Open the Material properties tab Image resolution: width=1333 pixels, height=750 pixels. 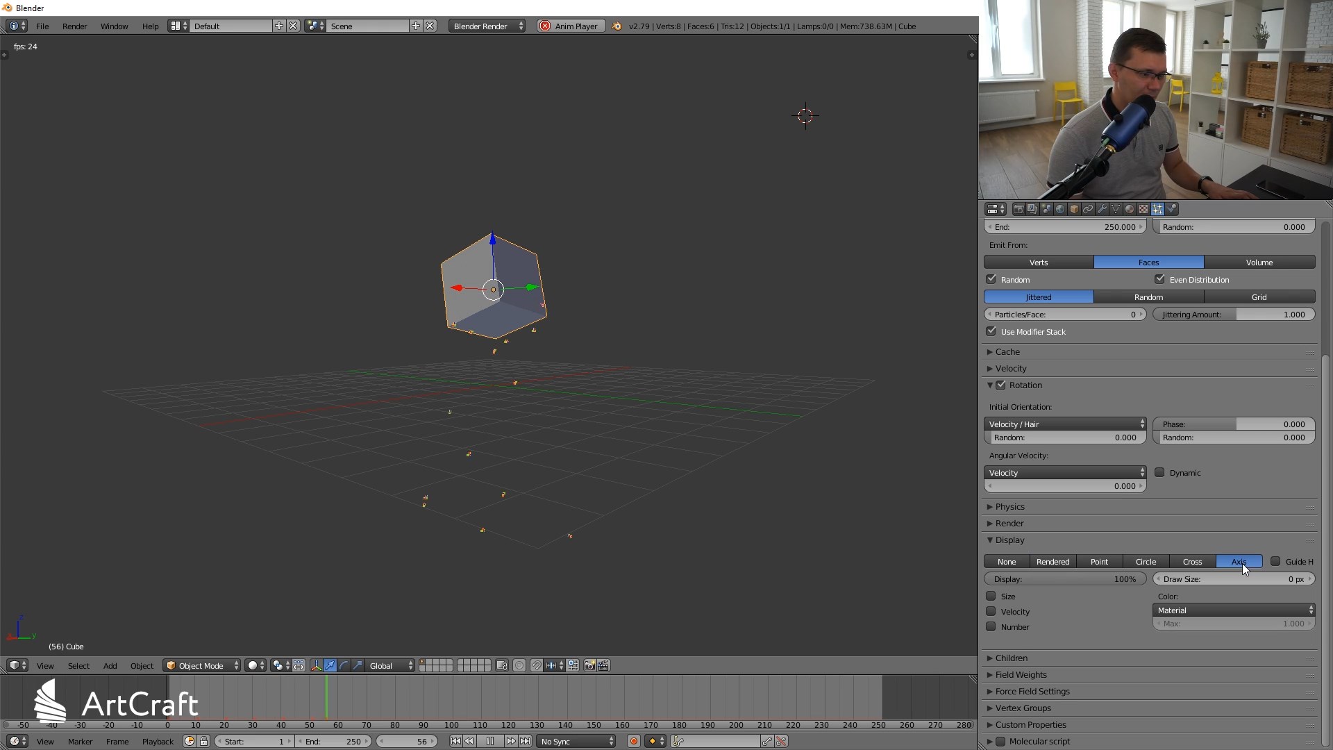(1130, 209)
